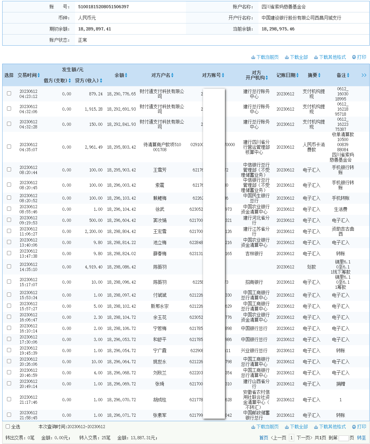Screen dimensions: 370x444
Task: Sort by 贷方(收入) column arrows
Action: click(101, 80)
